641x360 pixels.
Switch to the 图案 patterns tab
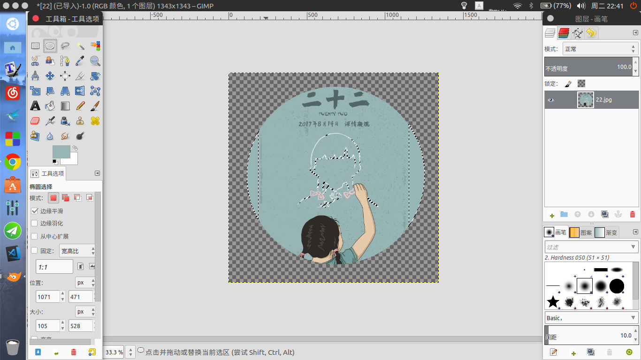[x=580, y=232]
